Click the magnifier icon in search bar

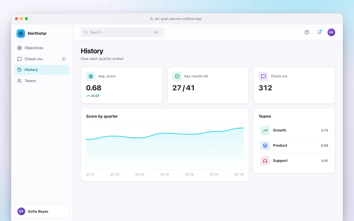(86, 32)
